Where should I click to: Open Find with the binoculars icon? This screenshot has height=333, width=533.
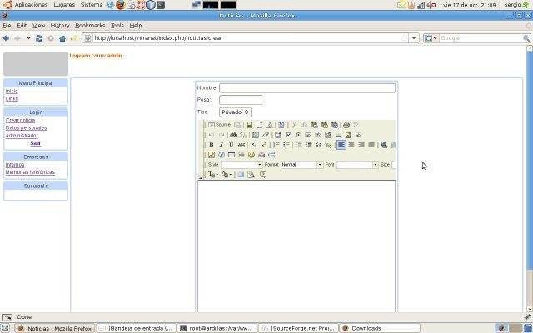coord(233,135)
